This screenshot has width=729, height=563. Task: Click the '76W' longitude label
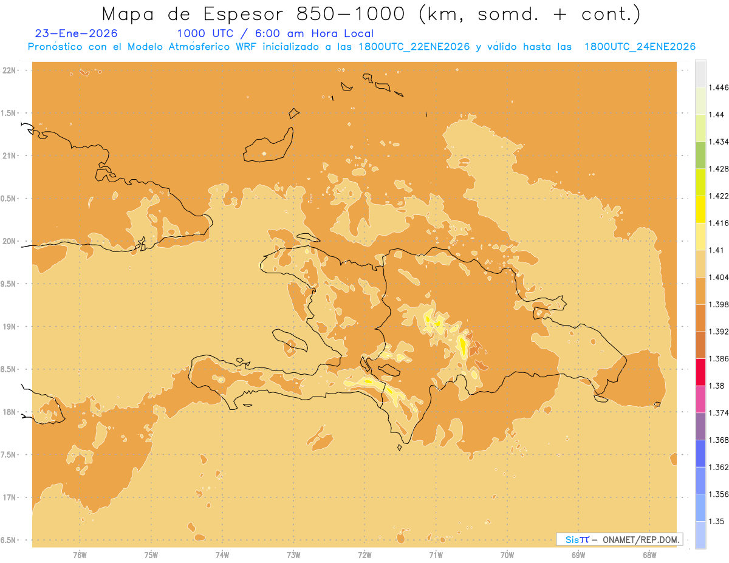click(x=80, y=555)
